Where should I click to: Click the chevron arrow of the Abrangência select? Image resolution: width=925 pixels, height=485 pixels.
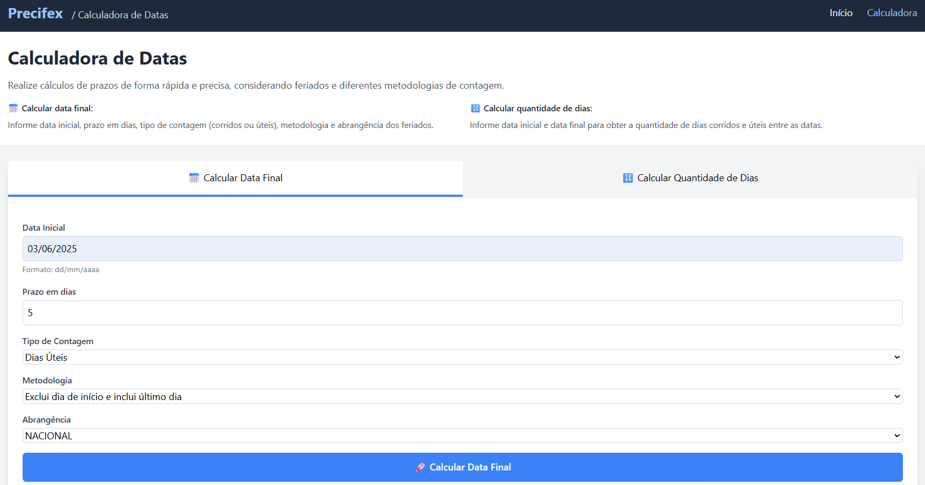click(x=897, y=436)
